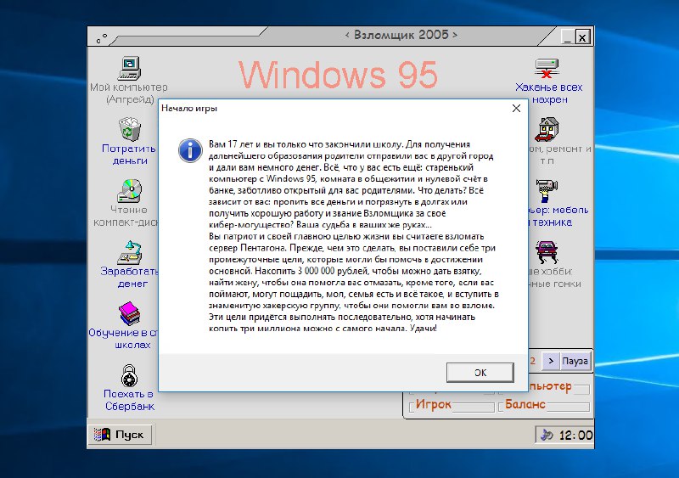
Task: Click the Пауза button
Action: 575,361
